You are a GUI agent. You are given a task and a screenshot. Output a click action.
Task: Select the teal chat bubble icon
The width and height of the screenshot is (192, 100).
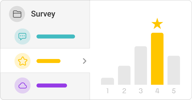click(22, 36)
